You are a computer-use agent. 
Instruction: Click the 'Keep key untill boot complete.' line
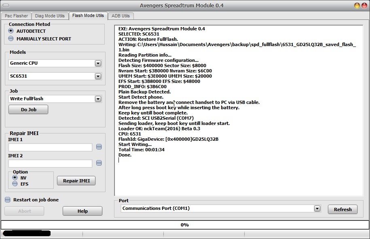(153, 113)
